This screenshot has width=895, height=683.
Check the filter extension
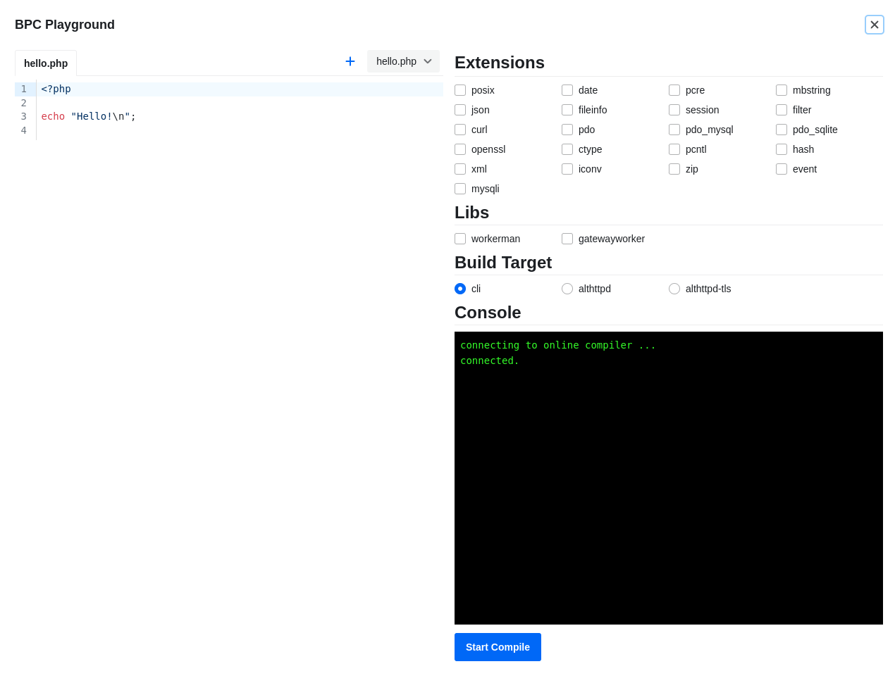(x=782, y=110)
